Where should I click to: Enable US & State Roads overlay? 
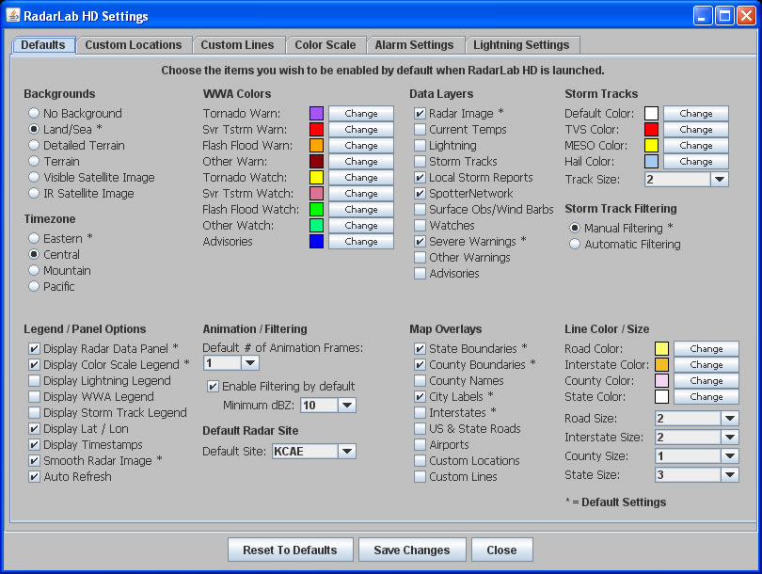tap(468, 429)
